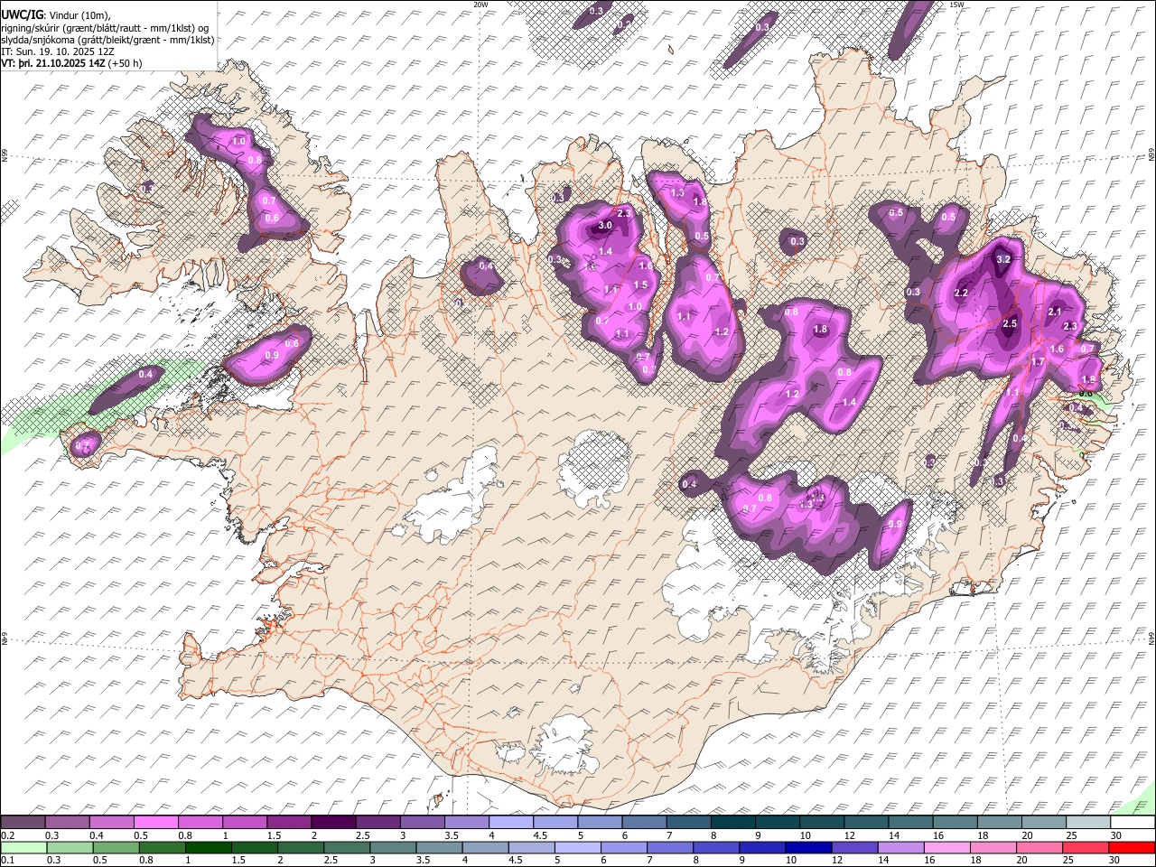Viewport: 1156px width, 867px height.
Task: Select blue lower swatch between 7 and 8
Action: coord(668,847)
